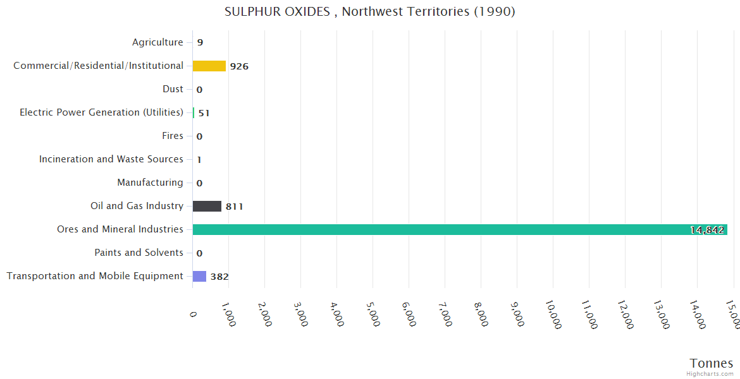This screenshot has width=740, height=379.
Task: Click the 926 data value label
Action: click(239, 66)
